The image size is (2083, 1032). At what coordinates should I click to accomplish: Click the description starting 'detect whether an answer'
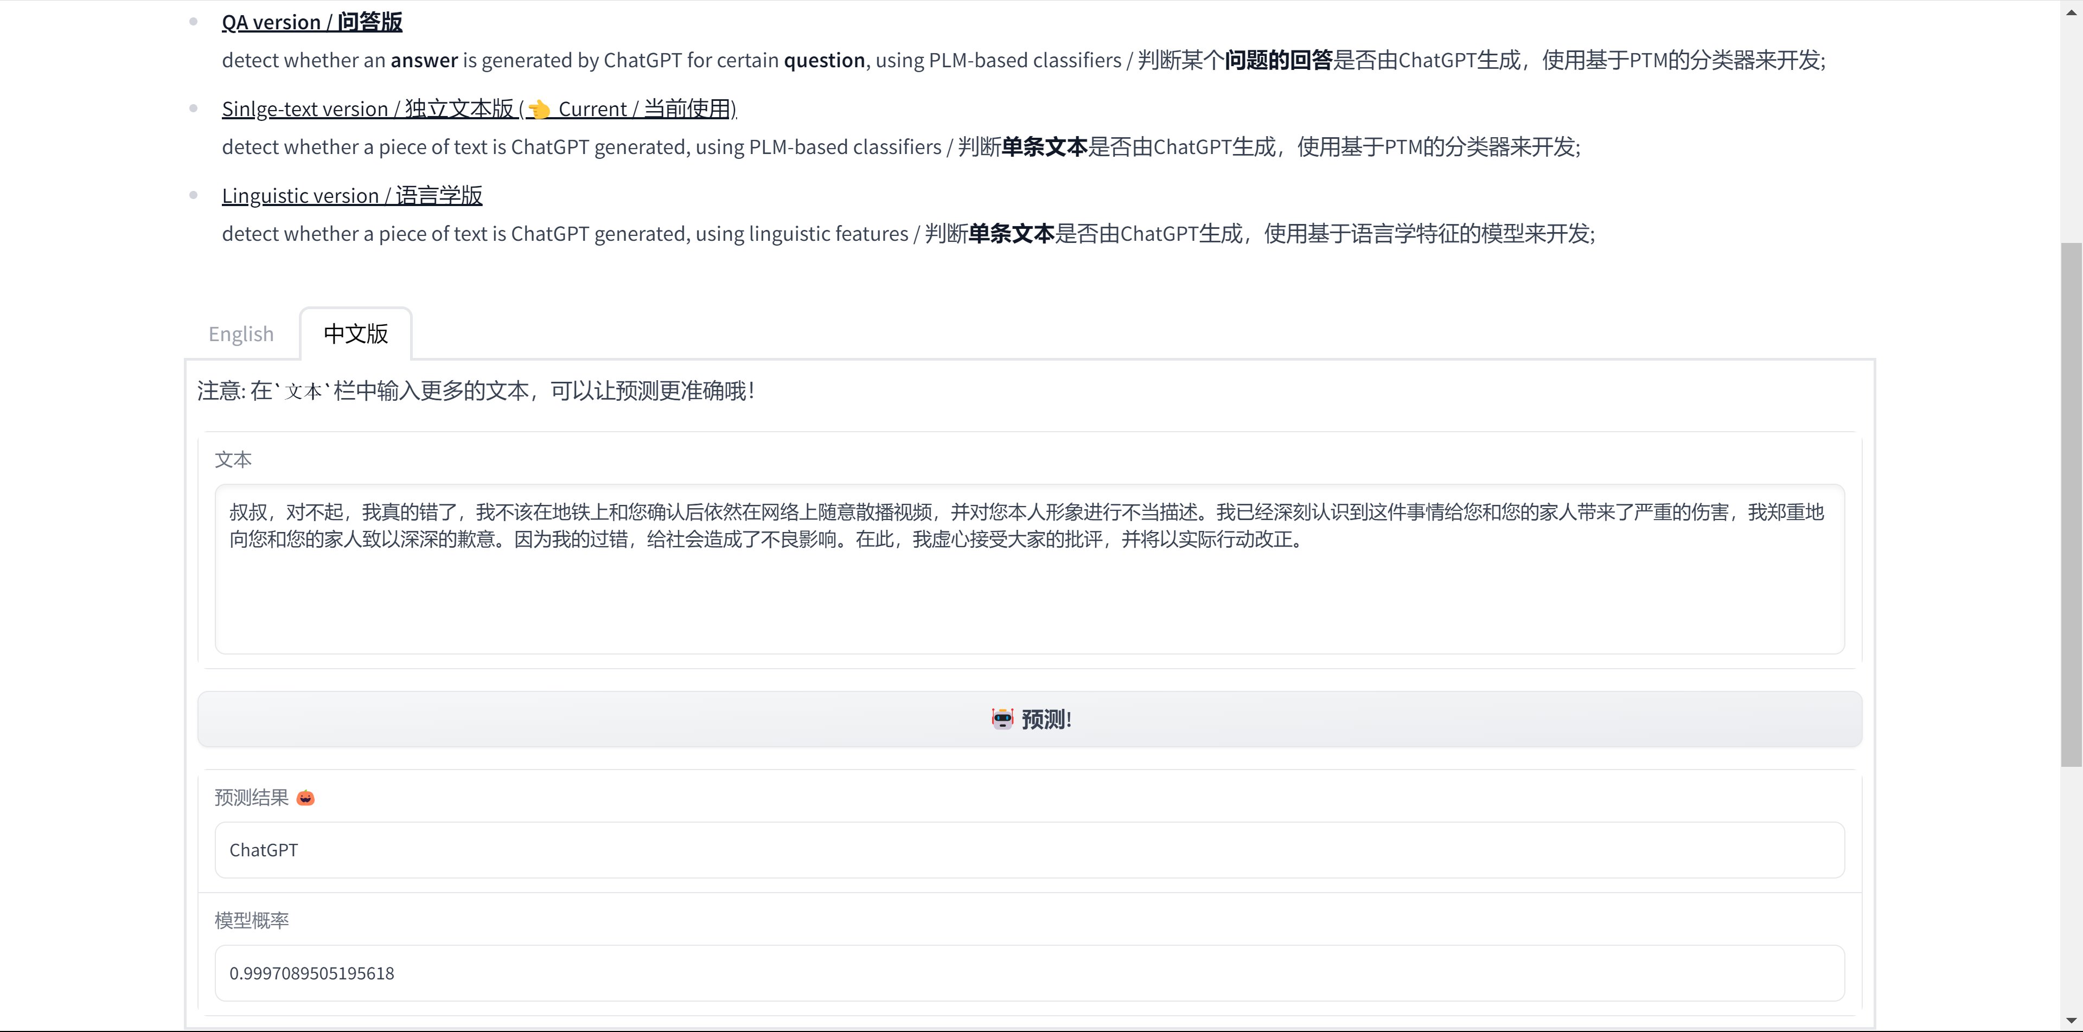(1023, 60)
